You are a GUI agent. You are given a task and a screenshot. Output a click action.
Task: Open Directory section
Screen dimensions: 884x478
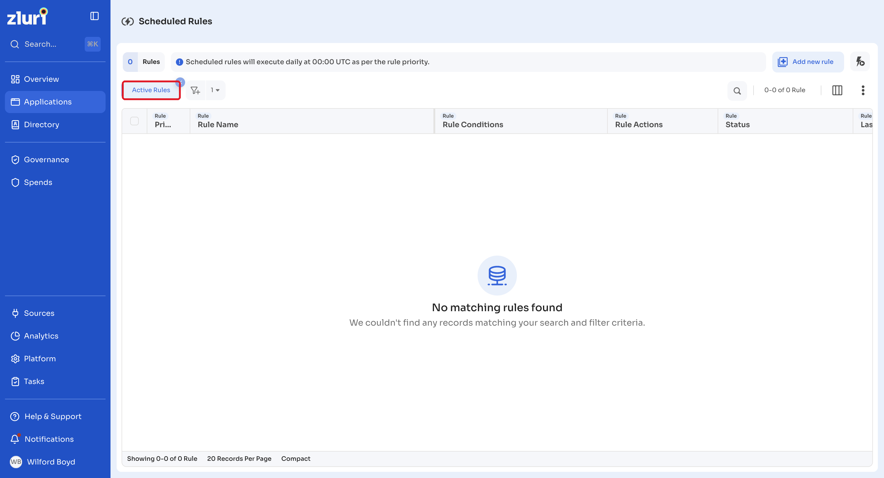click(55, 124)
